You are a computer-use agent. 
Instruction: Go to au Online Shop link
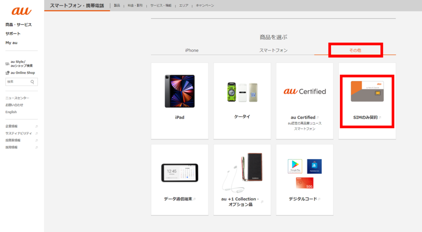(23, 73)
